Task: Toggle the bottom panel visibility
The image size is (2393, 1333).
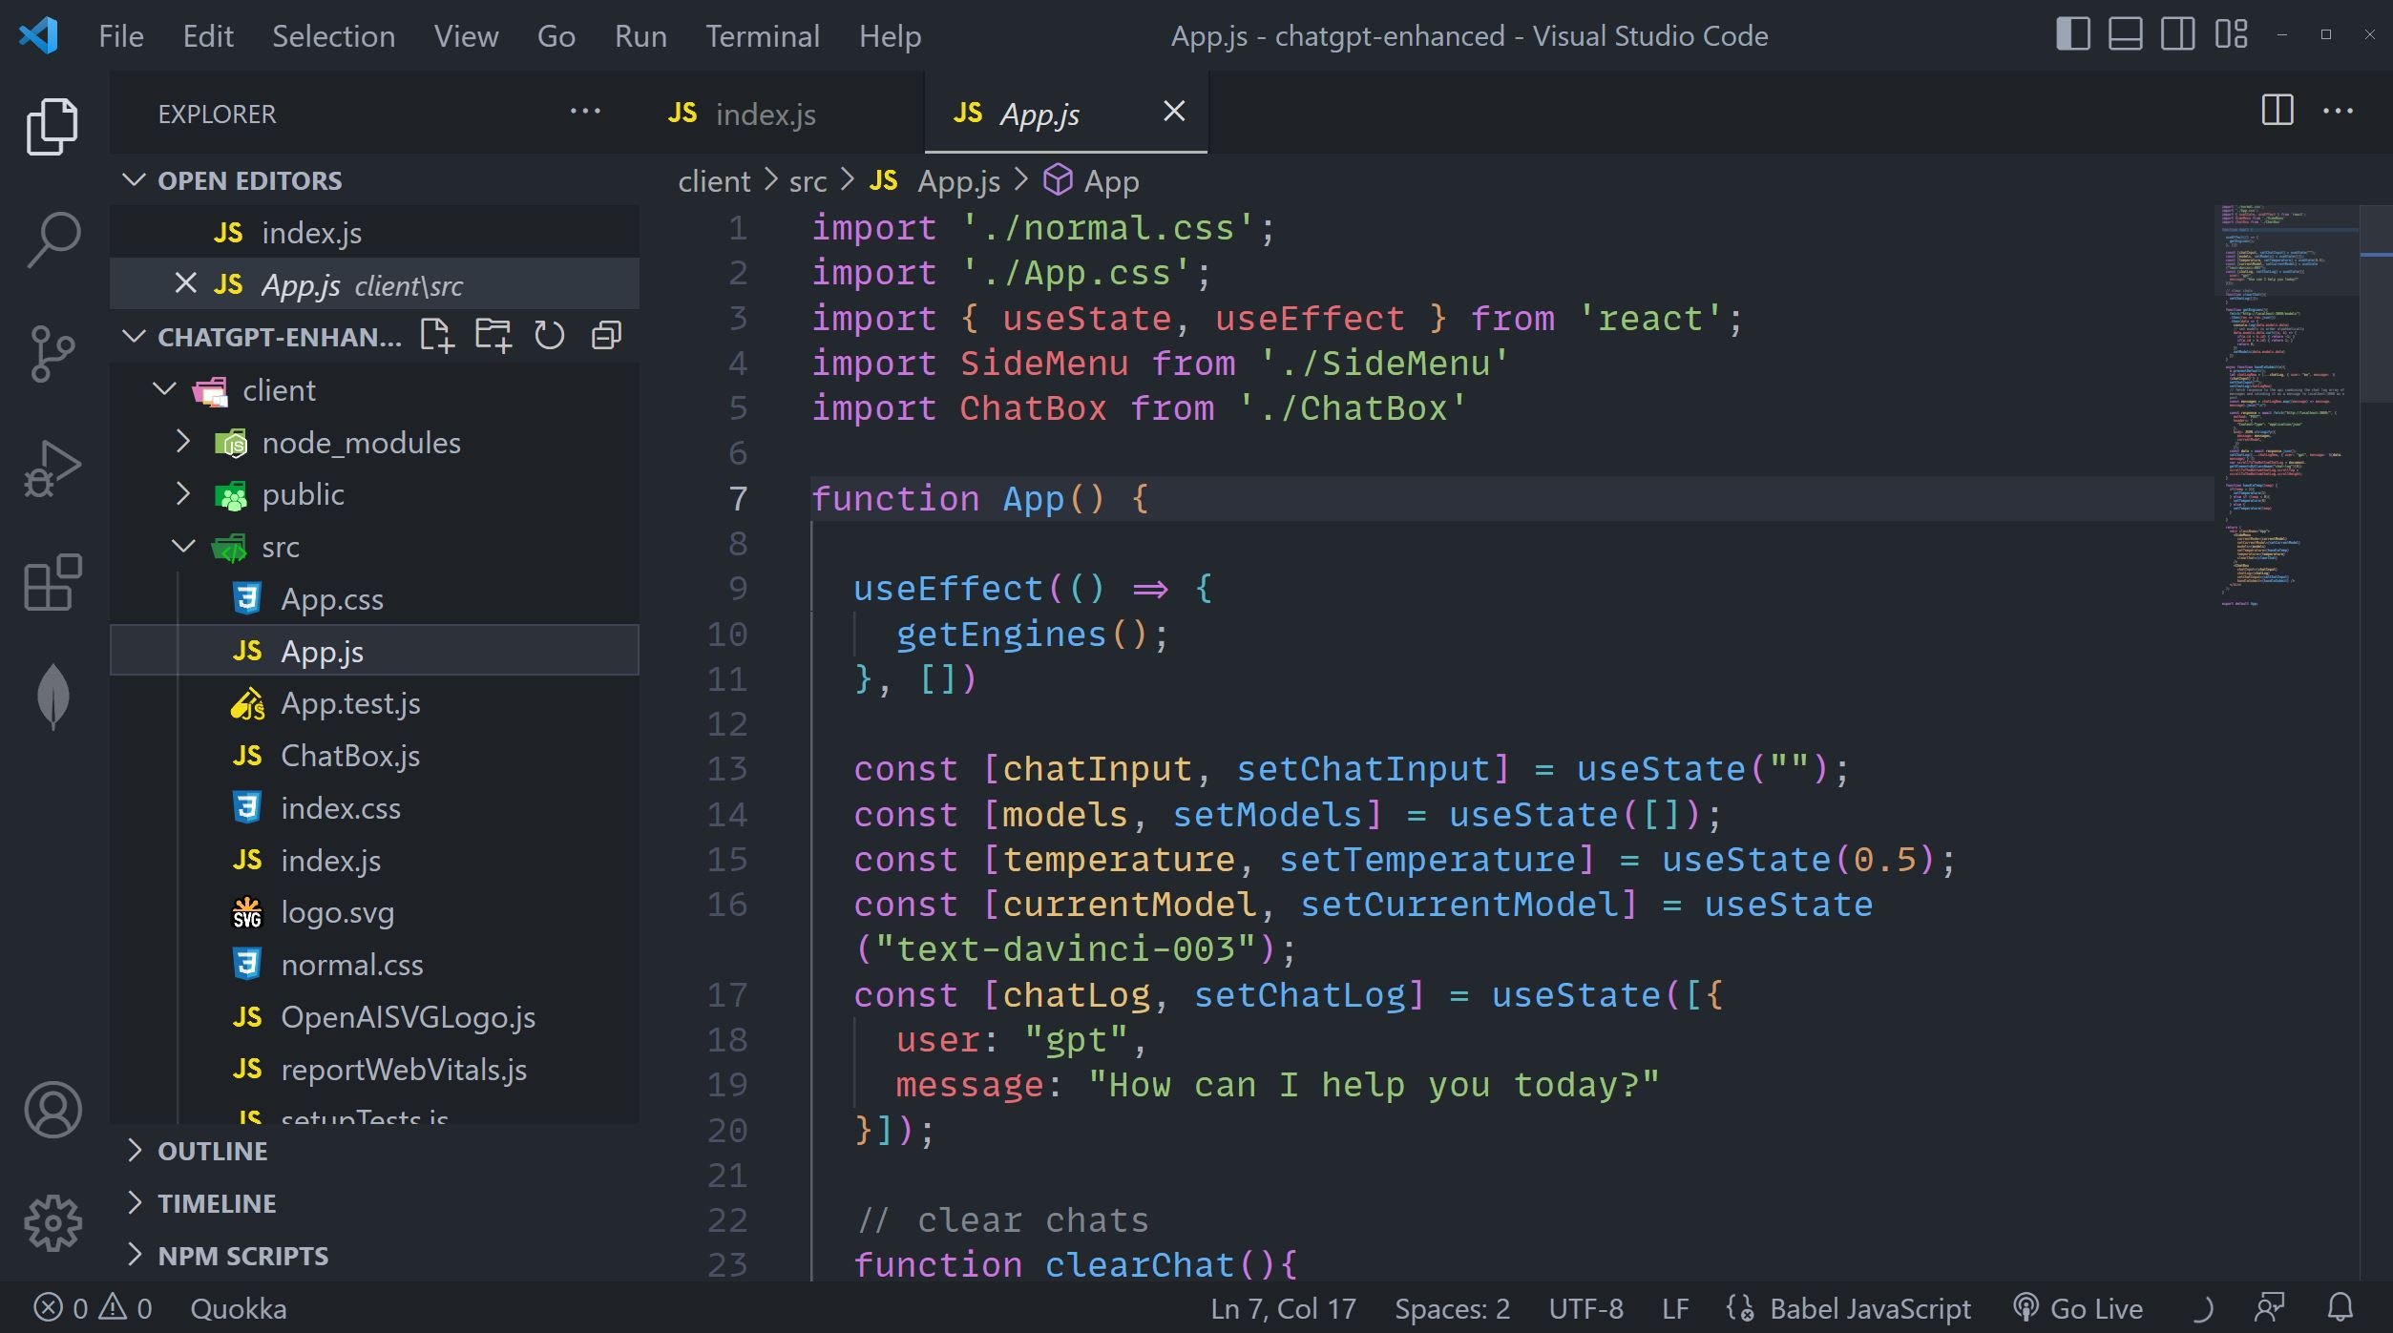Action: [2125, 35]
